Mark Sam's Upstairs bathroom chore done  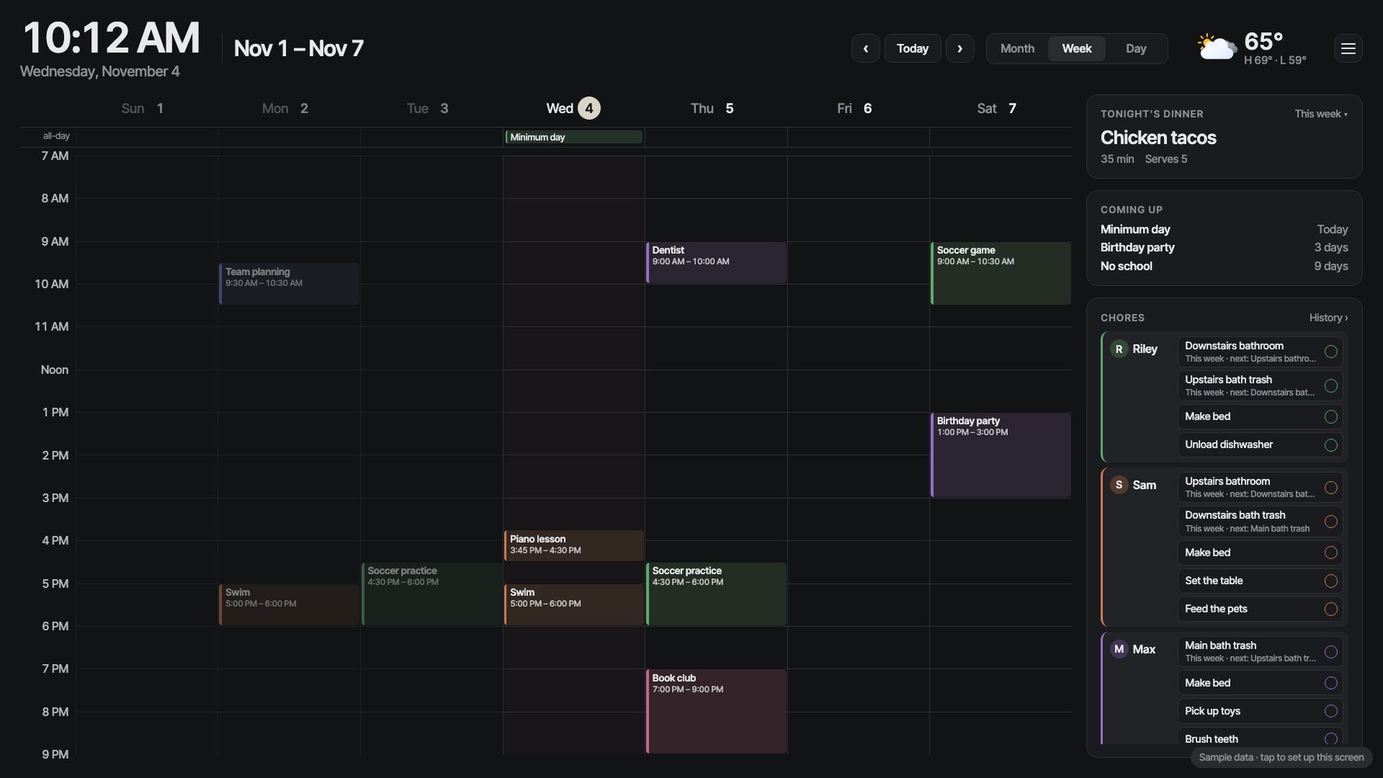coord(1331,487)
